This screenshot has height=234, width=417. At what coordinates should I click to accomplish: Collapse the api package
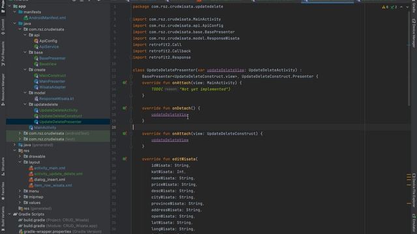pos(25,35)
